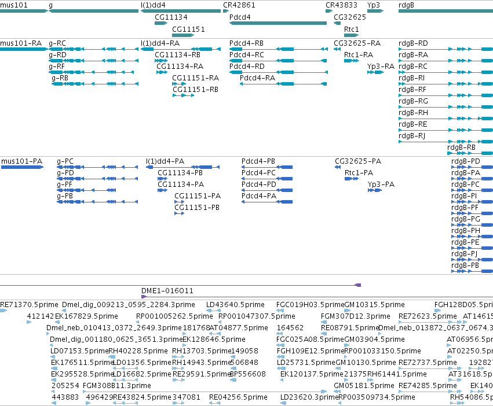
Task: Open the Rtc1-PA protein label
Action: click(x=359, y=173)
